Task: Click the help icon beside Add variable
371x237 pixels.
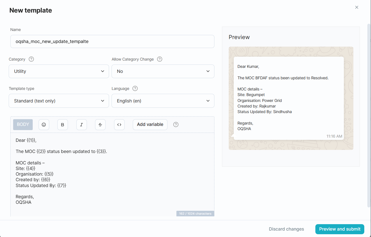Action: coord(176,125)
